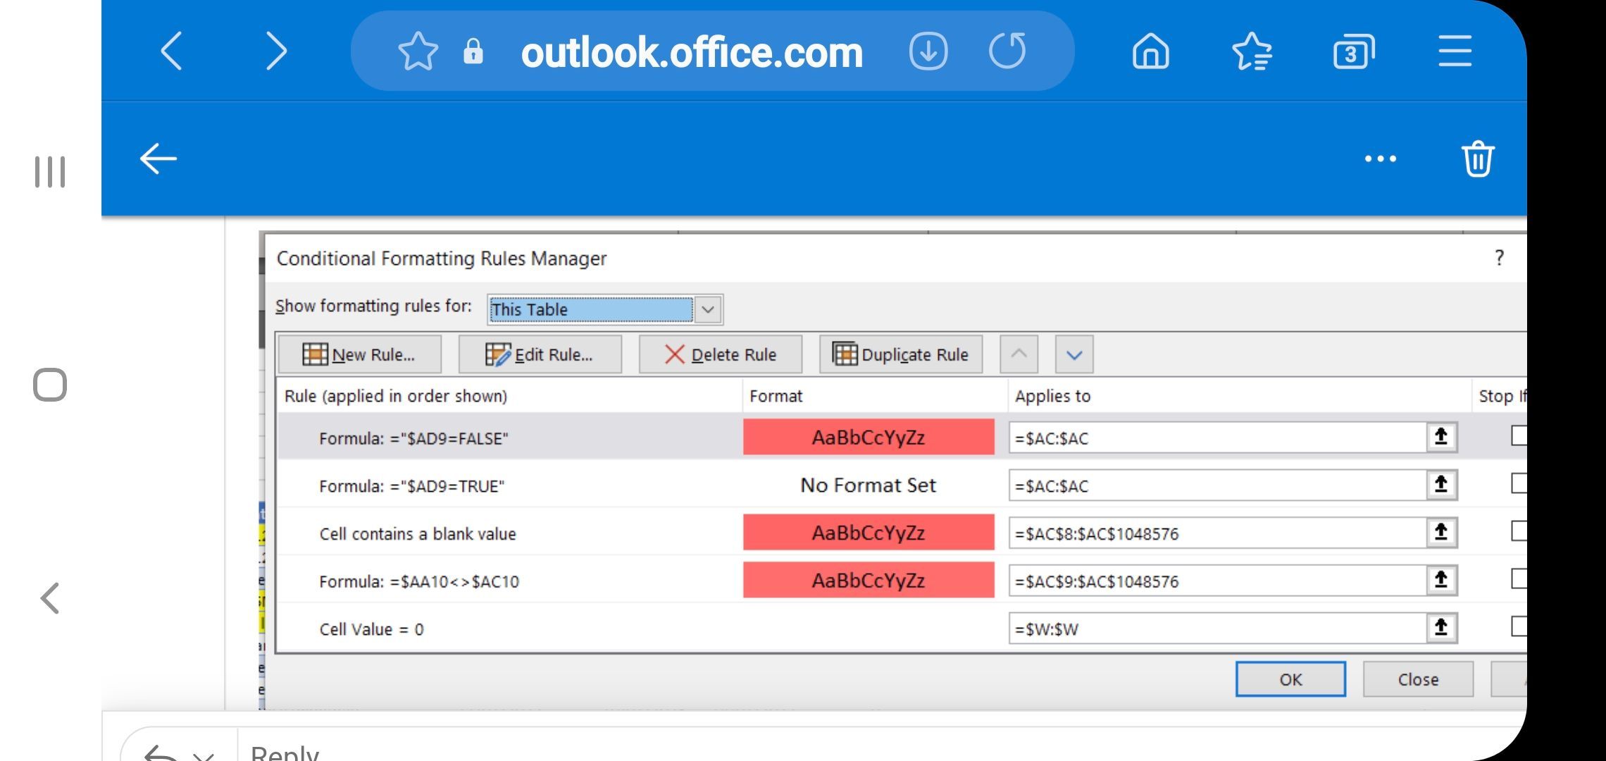This screenshot has width=1606, height=761.
Task: Open the bookmarks list star icon
Action: pyautogui.click(x=1252, y=51)
